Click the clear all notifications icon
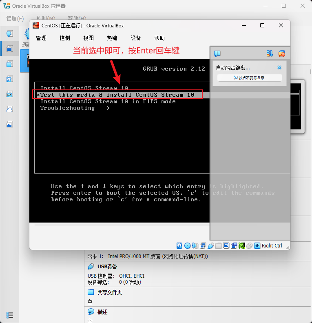 pos(282,53)
